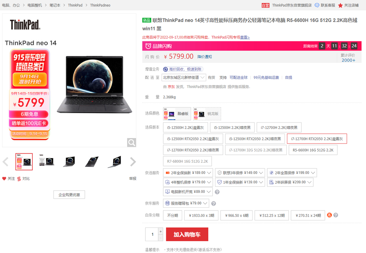Select ¥512.25 x 12期 installment
Viewport: 366px width, 253px height.
click(x=272, y=215)
